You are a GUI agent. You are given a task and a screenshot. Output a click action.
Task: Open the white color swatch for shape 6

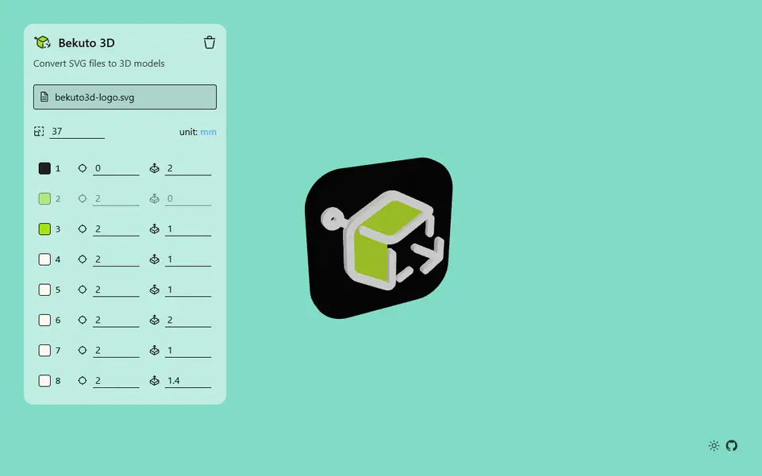coord(44,320)
